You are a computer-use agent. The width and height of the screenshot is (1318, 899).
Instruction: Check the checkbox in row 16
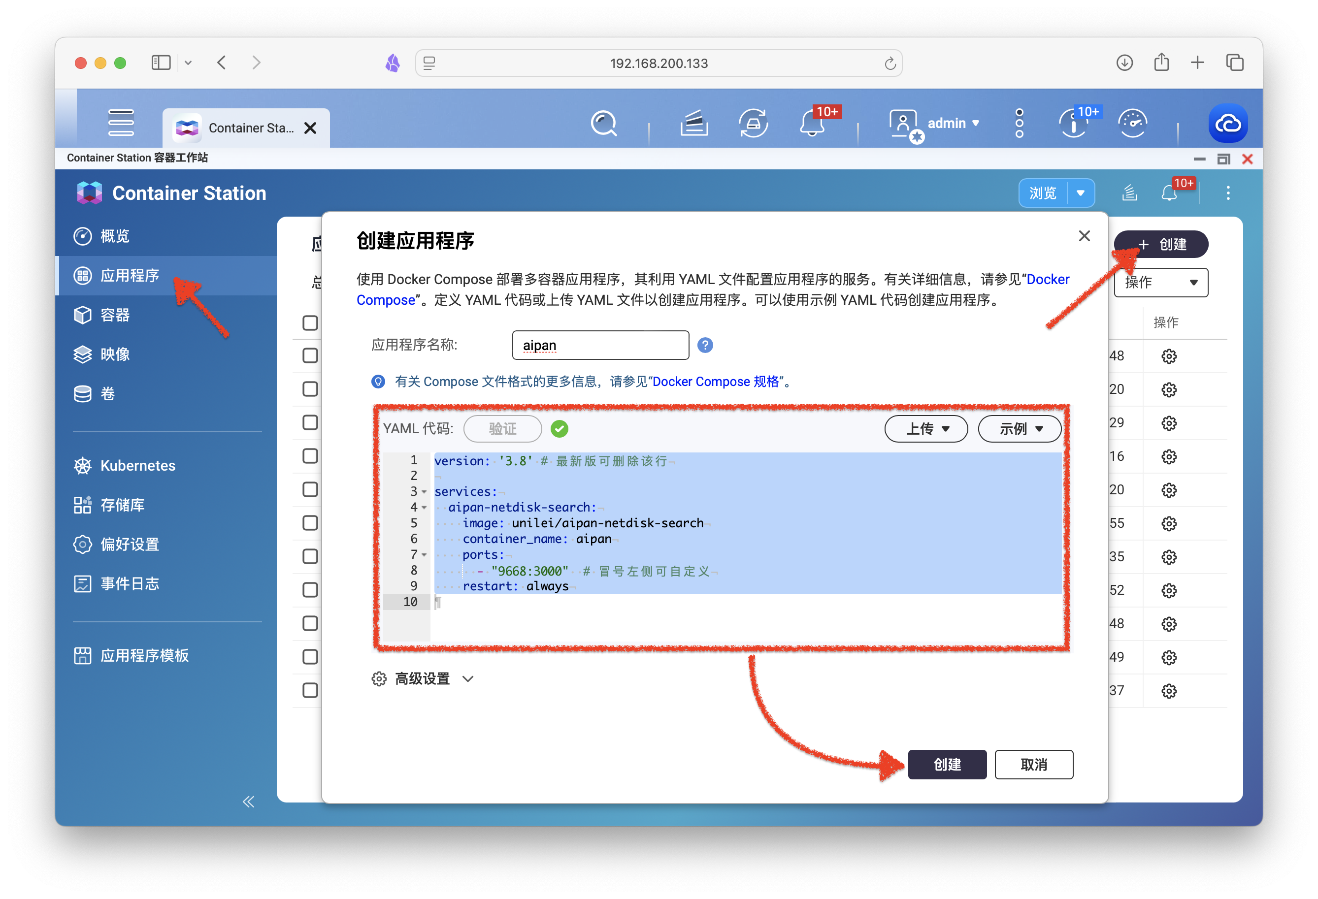click(310, 456)
